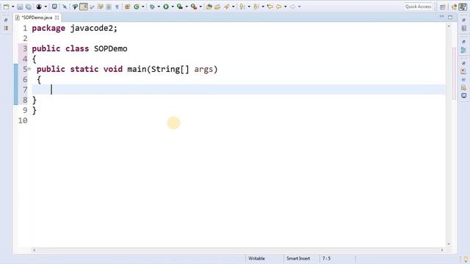Screen dimensions: 470x264
Task: Toggle the highlighted Mark Occurrences button
Action: pos(84,7)
